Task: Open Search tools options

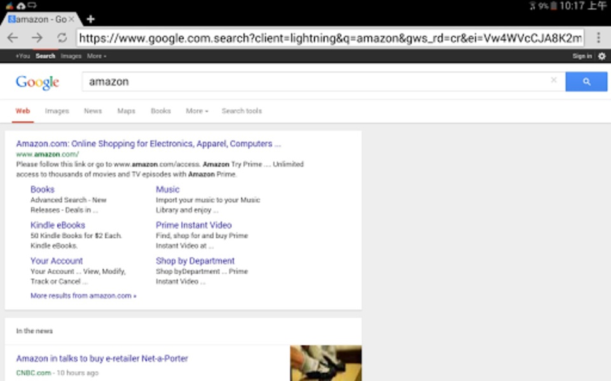Action: [x=242, y=110]
